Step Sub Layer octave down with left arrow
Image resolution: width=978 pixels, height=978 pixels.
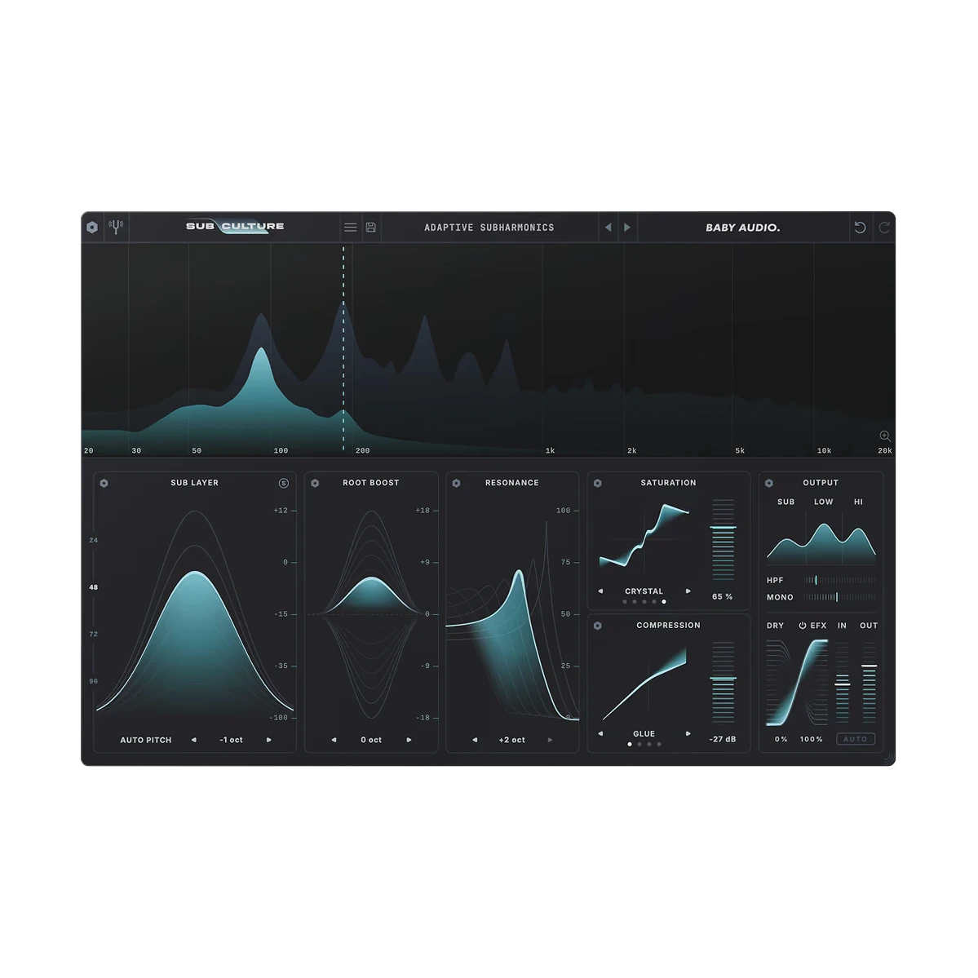194,740
